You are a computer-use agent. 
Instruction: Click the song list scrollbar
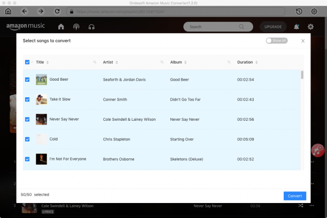pyautogui.click(x=302, y=75)
